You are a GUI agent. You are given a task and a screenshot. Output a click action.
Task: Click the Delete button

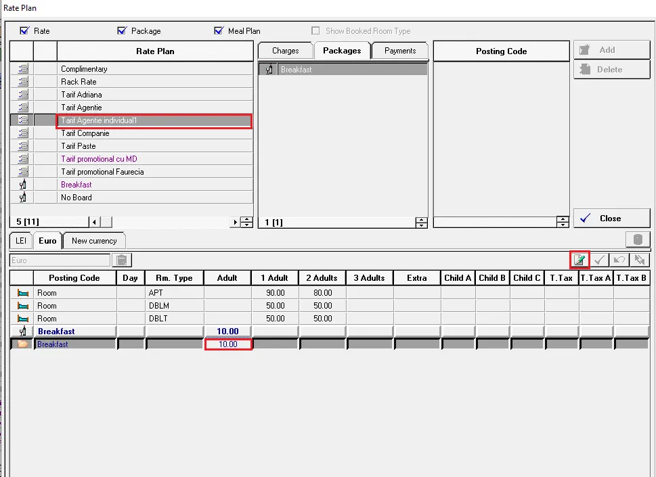pos(611,70)
